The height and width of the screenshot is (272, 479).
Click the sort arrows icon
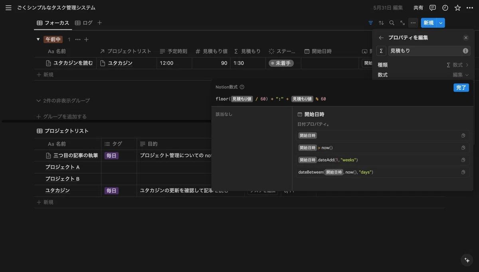click(x=381, y=23)
